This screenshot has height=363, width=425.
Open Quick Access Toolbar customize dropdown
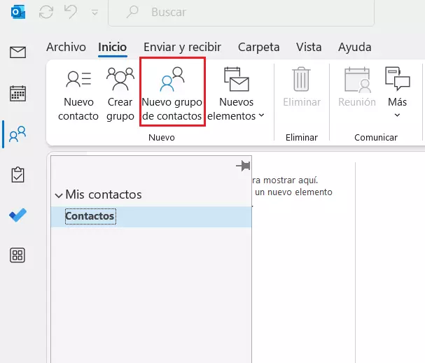(x=93, y=13)
